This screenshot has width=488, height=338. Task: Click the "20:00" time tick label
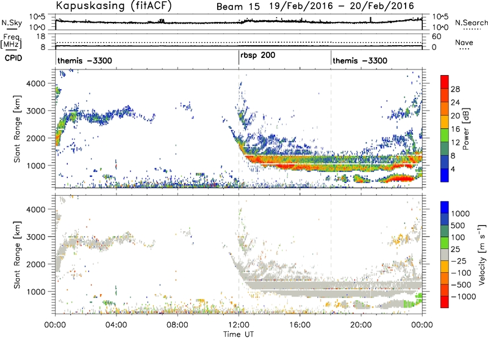pos(361,325)
